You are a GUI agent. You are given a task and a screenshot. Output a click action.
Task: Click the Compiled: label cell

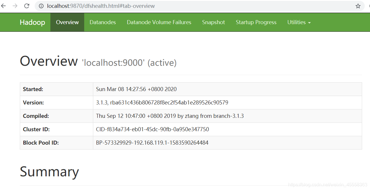[x=57, y=116]
